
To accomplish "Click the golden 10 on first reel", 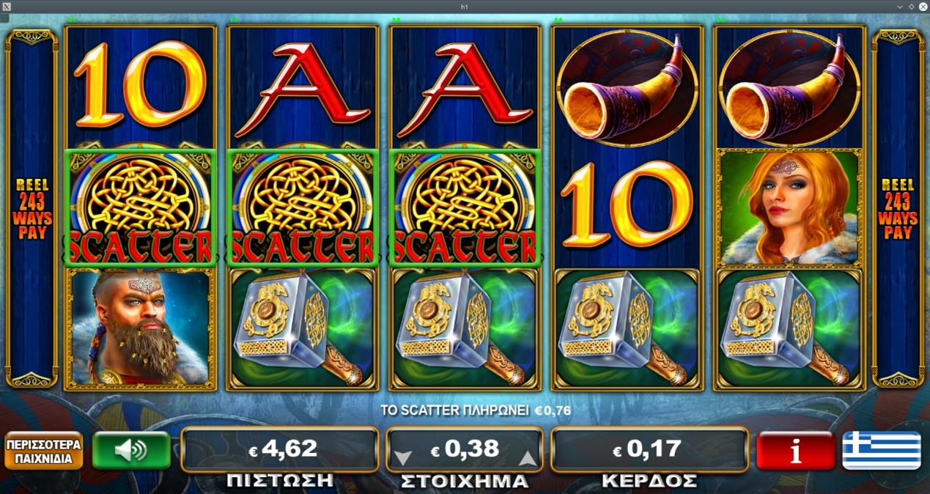I will click(141, 86).
